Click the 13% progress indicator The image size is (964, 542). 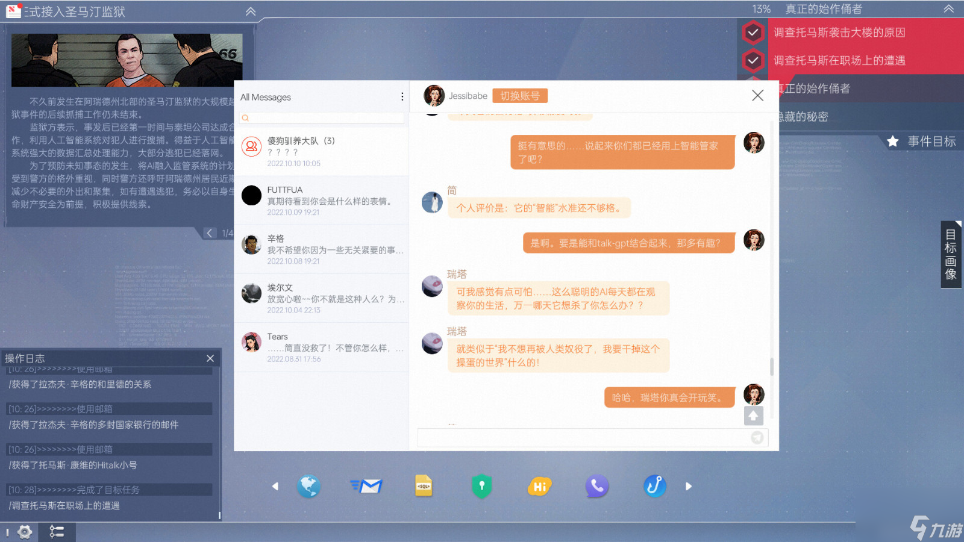[x=762, y=9]
